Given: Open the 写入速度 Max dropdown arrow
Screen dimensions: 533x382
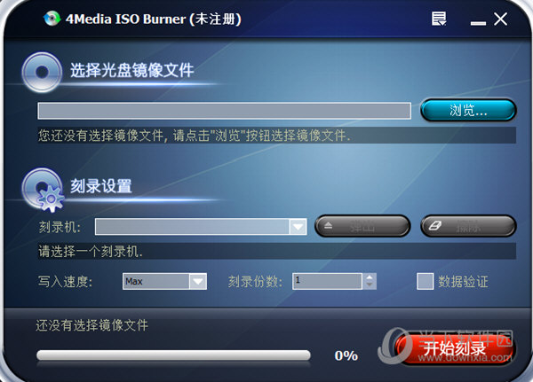Looking at the screenshot, I should click(198, 281).
